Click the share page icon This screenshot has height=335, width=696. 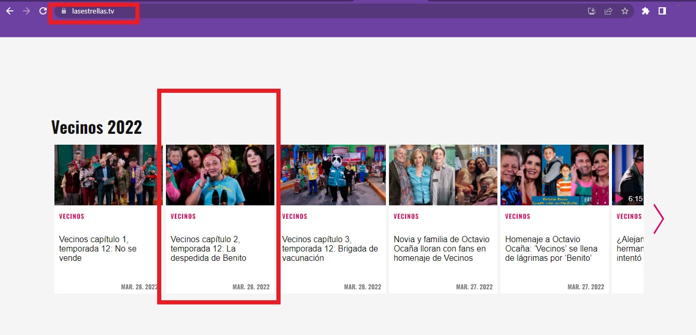[608, 11]
